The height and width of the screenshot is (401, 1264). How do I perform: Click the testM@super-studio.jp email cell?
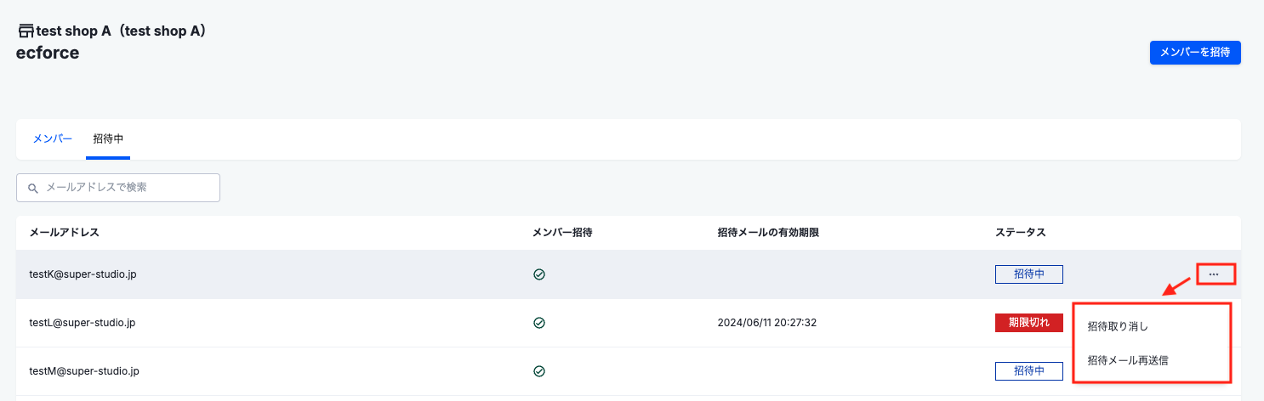pos(84,371)
